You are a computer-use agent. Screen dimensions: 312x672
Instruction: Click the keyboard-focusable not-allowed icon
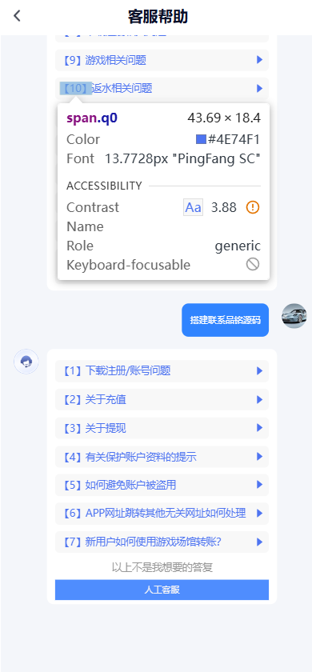tap(253, 265)
